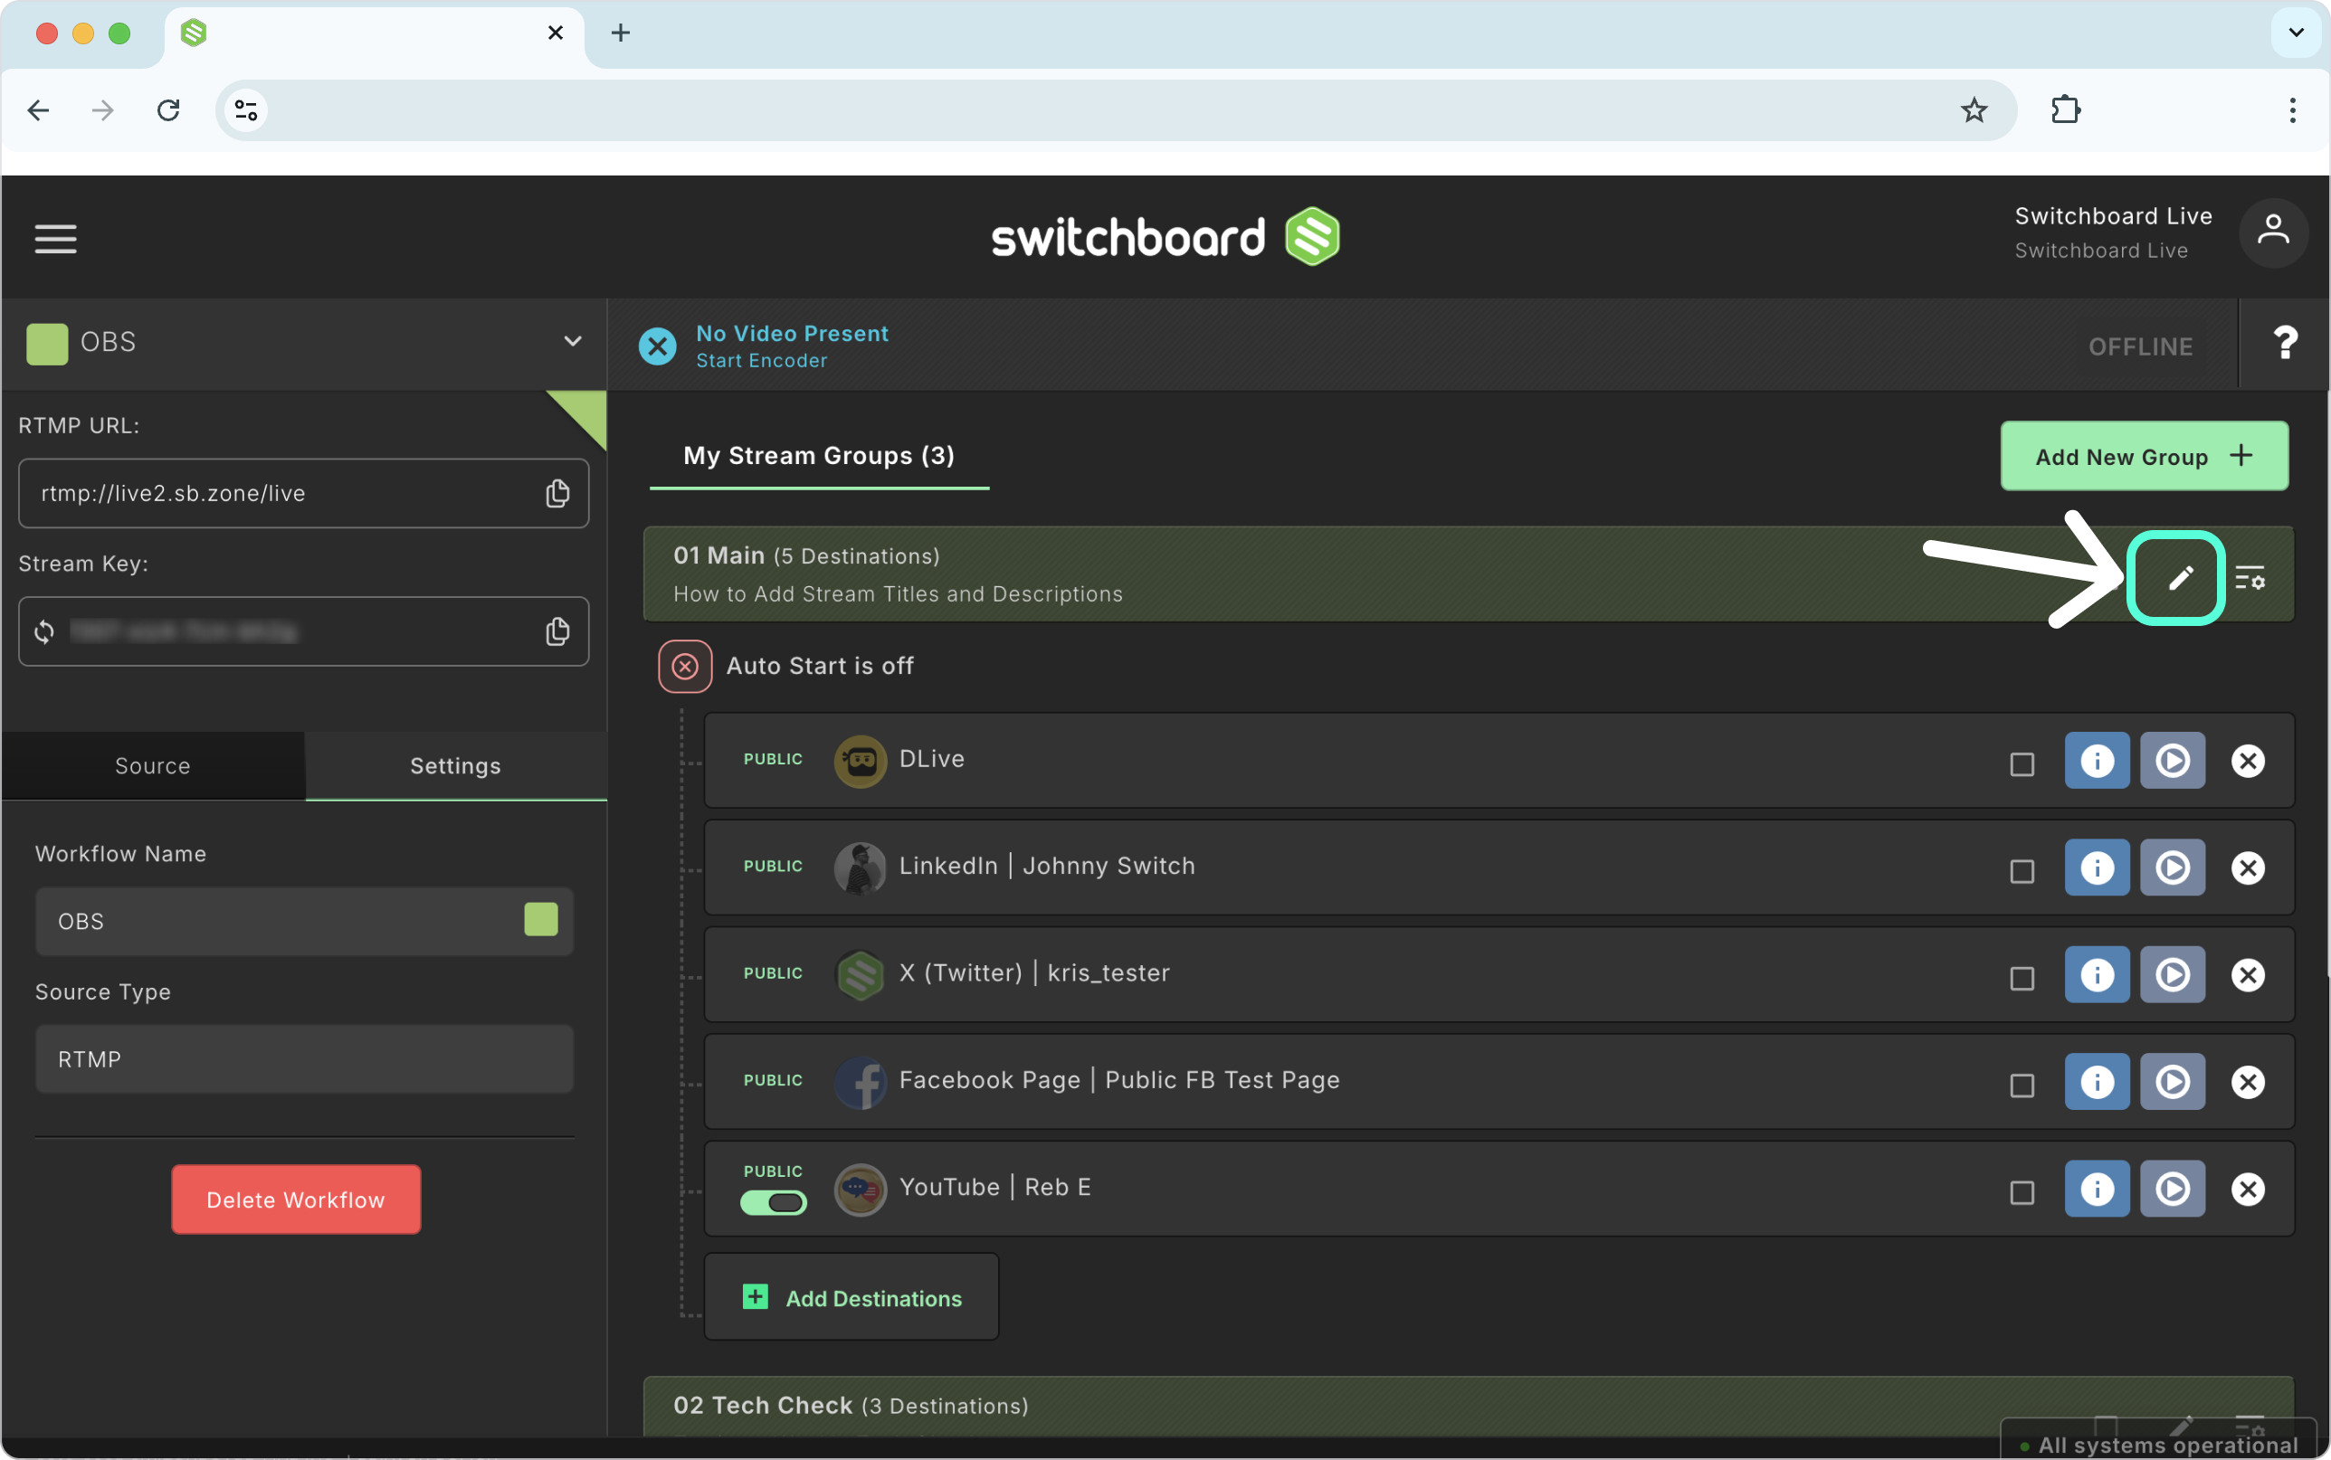Click the Add New Group button

pos(2144,456)
